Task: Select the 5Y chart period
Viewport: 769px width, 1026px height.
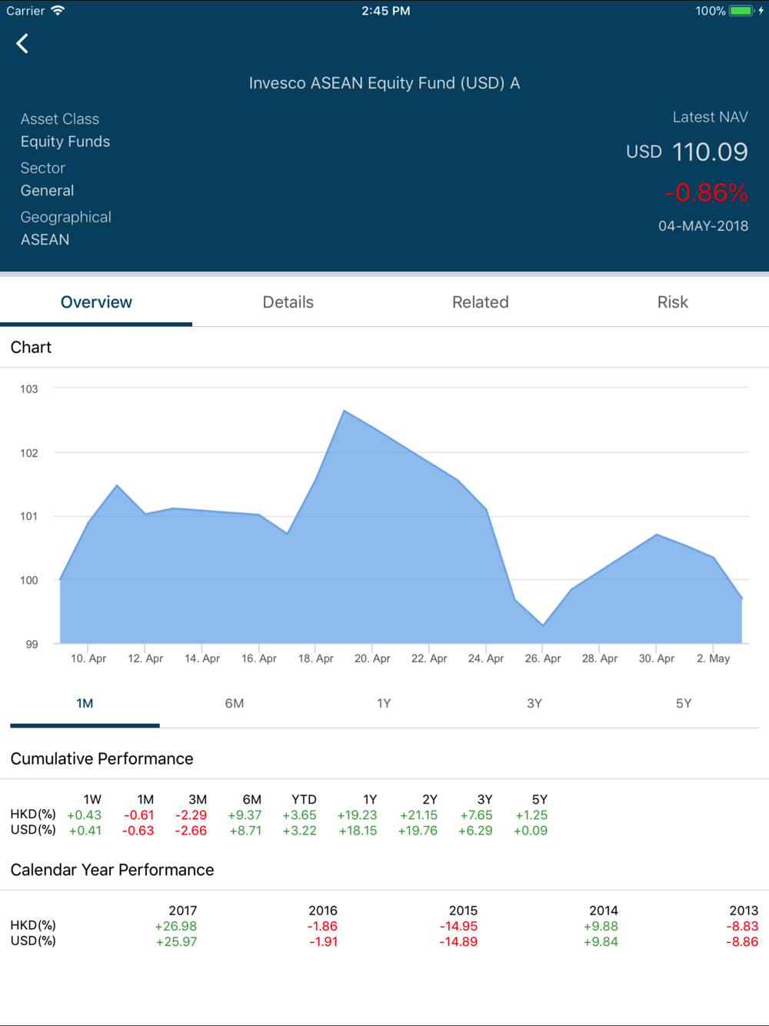Action: (684, 704)
